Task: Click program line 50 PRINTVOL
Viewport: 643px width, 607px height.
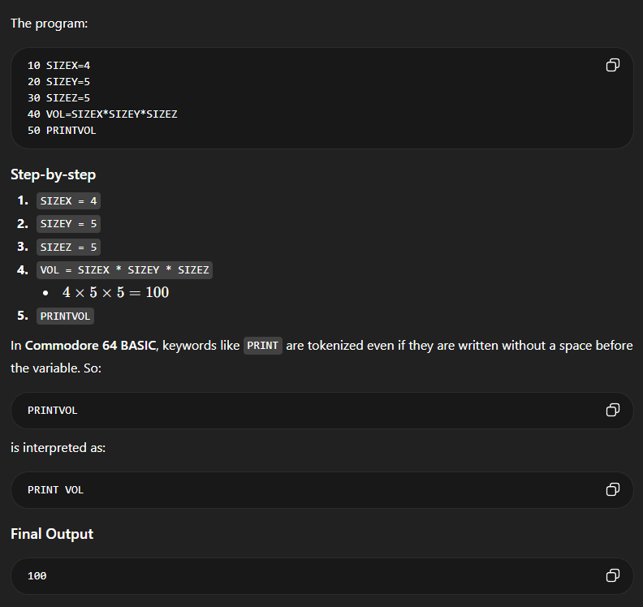Action: [x=62, y=130]
